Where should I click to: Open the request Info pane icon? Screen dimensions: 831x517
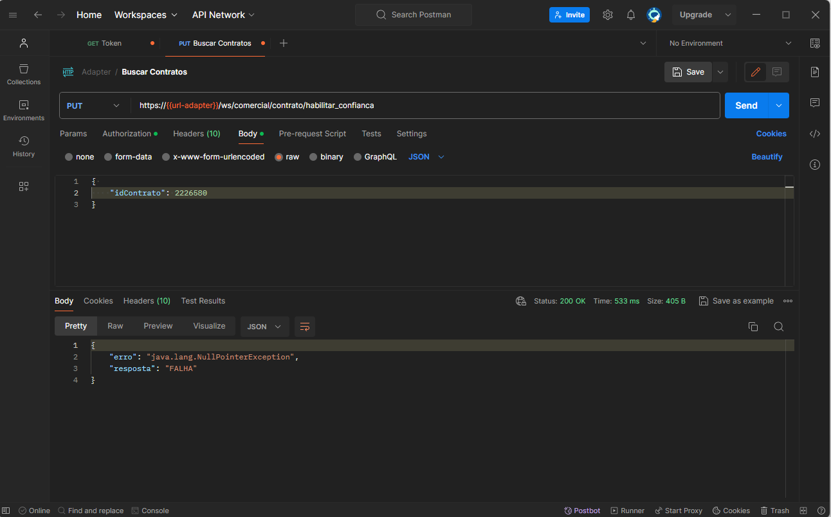click(815, 165)
